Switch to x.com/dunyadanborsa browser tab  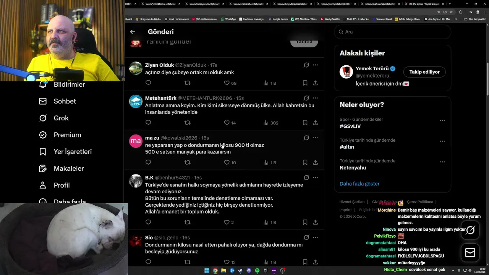pyautogui.click(x=293, y=4)
